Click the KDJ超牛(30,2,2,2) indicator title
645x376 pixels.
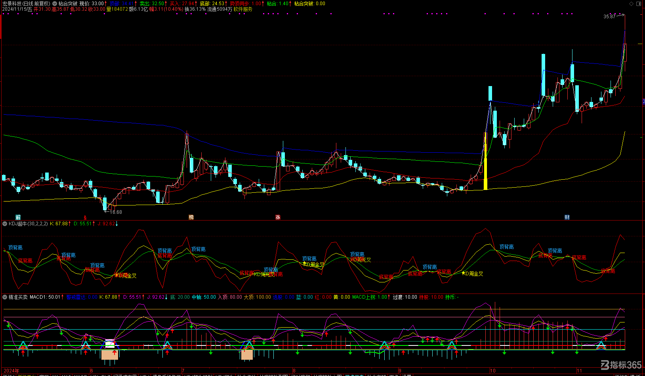pos(28,224)
